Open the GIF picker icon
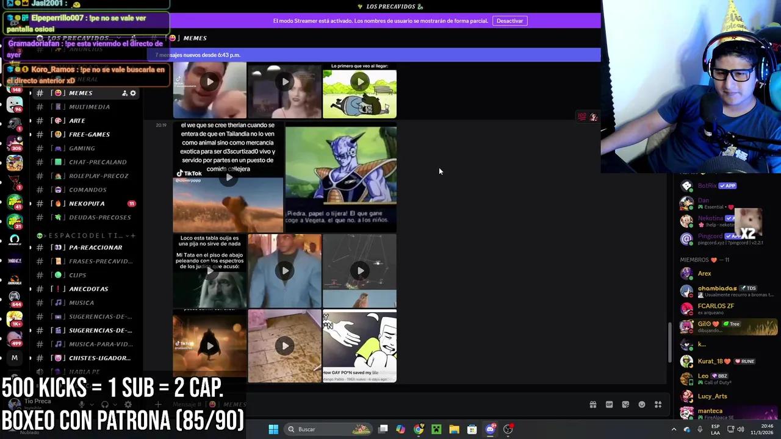Screen dimensions: 781x439 coord(609,404)
